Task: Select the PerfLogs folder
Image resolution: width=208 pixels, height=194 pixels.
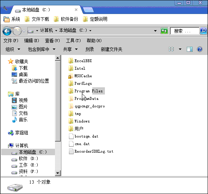Action: click(80, 83)
